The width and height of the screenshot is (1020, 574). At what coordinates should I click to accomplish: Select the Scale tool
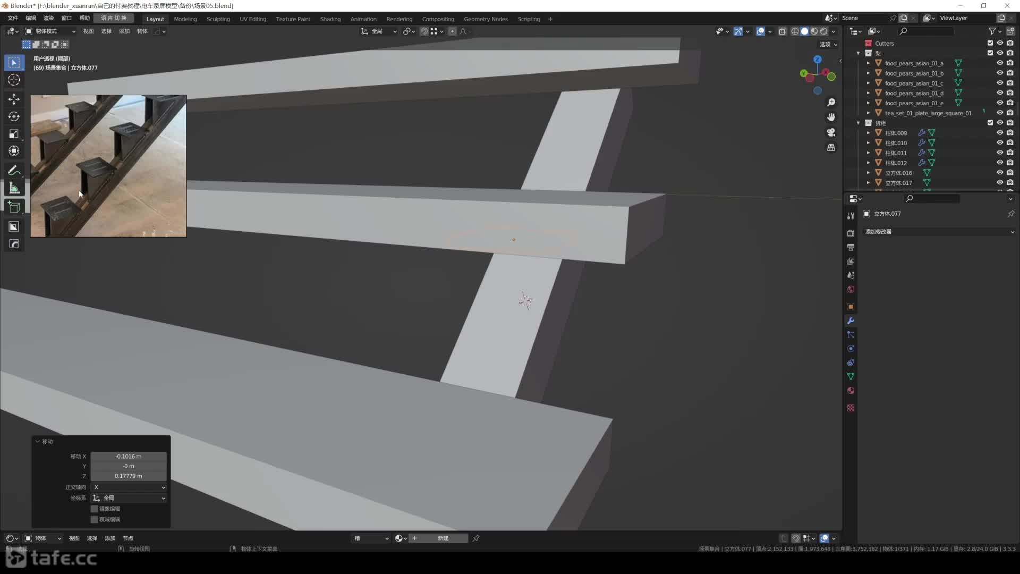tap(14, 134)
